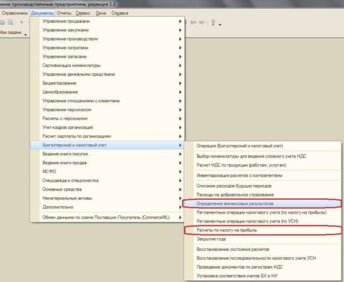Screen dimensions: 344x282
Task: Open the Отчеты menu
Action: tap(64, 13)
